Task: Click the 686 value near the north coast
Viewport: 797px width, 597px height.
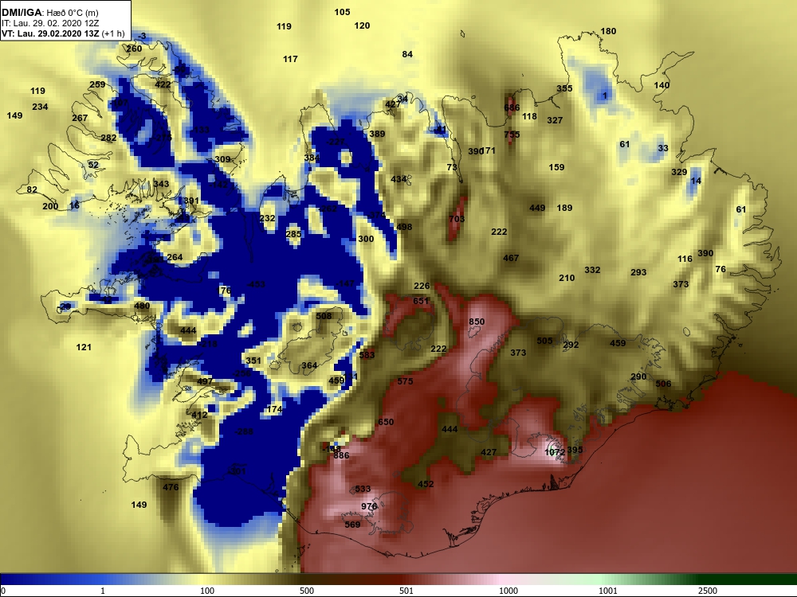Action: click(512, 107)
